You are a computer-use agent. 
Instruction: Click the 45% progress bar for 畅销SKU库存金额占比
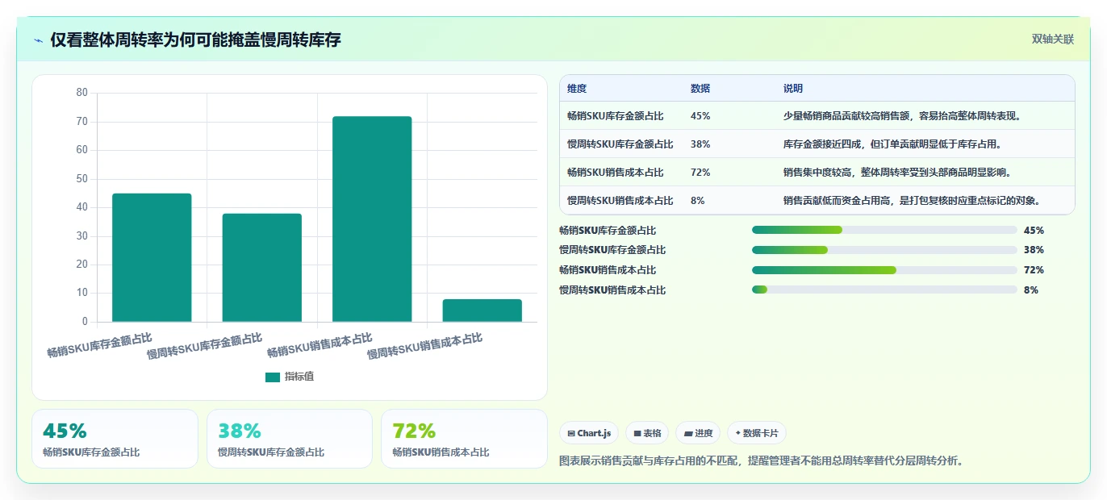(884, 230)
